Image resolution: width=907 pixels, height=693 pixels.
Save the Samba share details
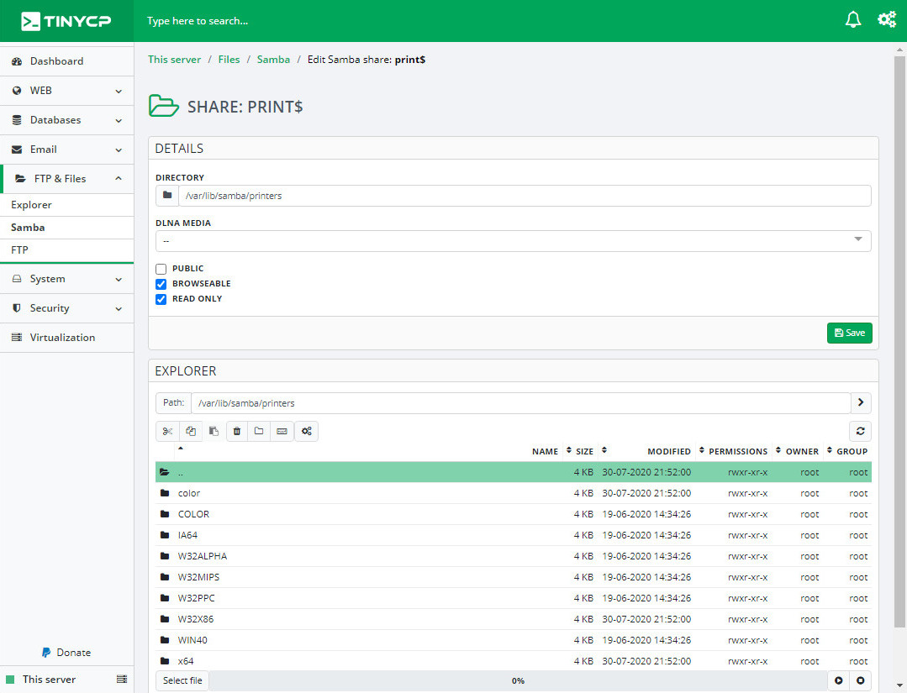pyautogui.click(x=849, y=333)
